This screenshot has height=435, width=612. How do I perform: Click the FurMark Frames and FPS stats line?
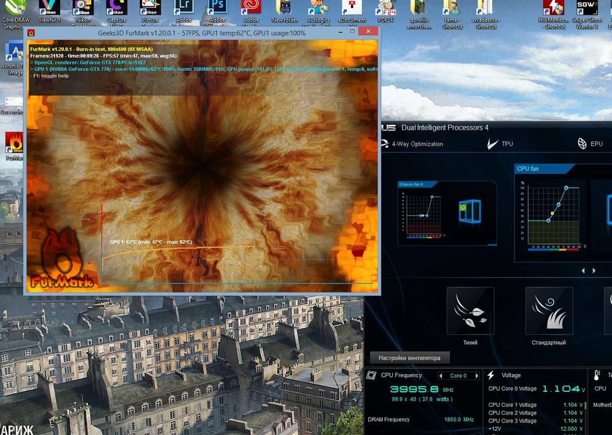tap(103, 56)
